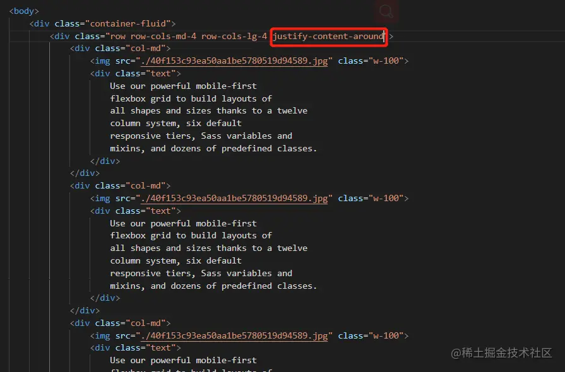Click the image path in the first img tag

pyautogui.click(x=234, y=61)
